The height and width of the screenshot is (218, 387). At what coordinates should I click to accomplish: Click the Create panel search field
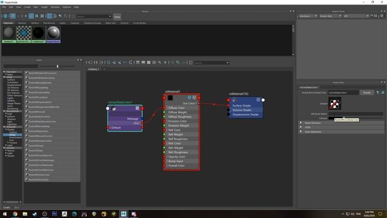click(x=21, y=66)
